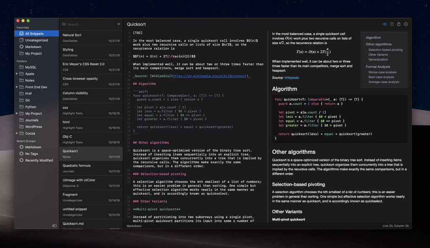
Task: Jump to Best-case analysis in table of contents
Action: point(381,77)
